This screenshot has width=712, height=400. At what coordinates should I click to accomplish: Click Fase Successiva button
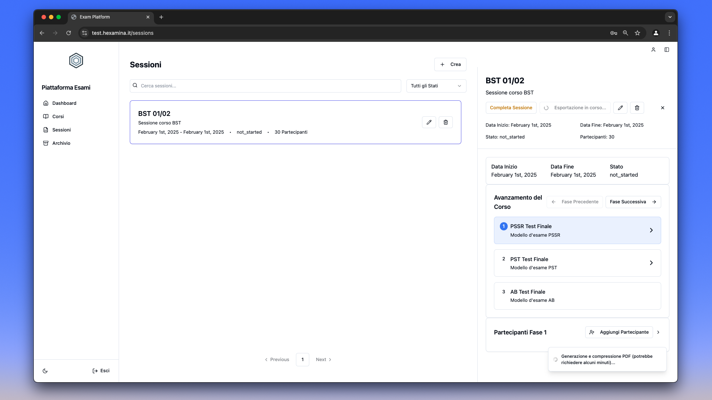tap(633, 202)
